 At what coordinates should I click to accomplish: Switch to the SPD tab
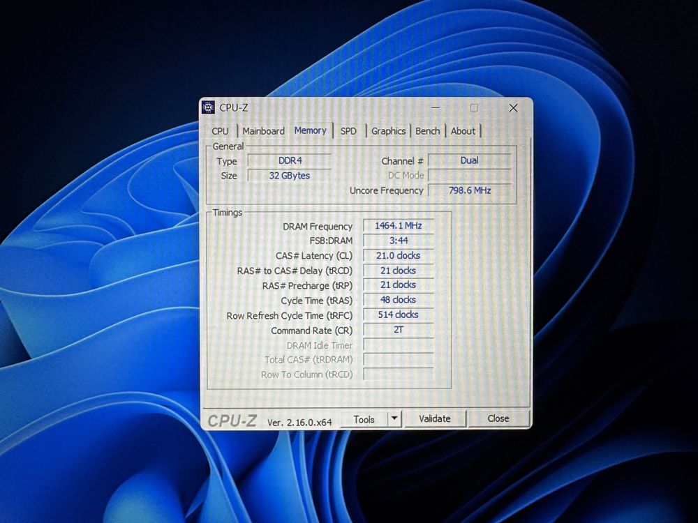click(x=348, y=131)
